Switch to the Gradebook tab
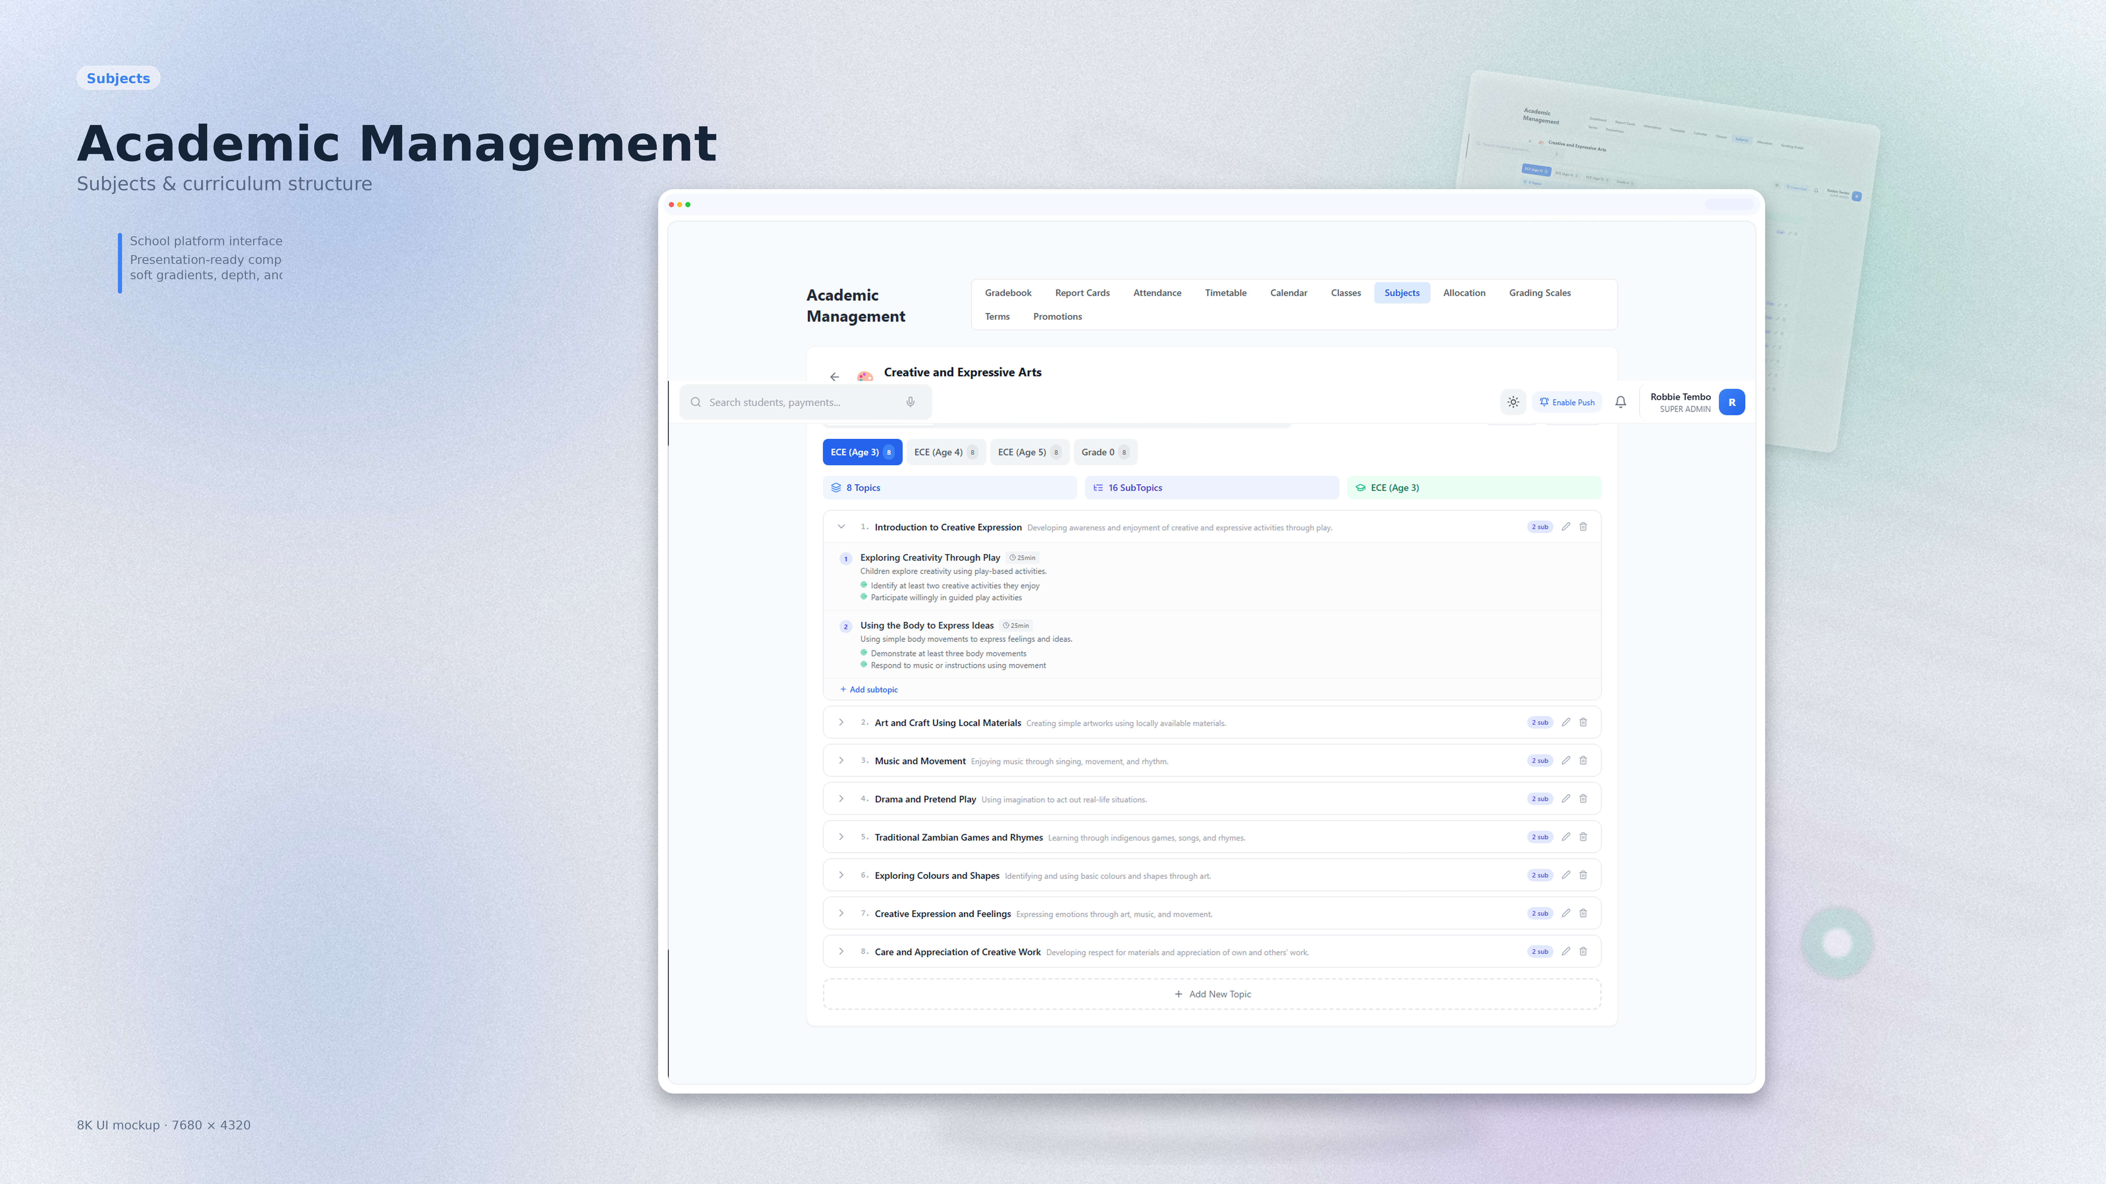 1008,292
